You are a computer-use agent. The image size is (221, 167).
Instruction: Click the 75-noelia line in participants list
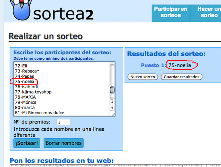26,81
